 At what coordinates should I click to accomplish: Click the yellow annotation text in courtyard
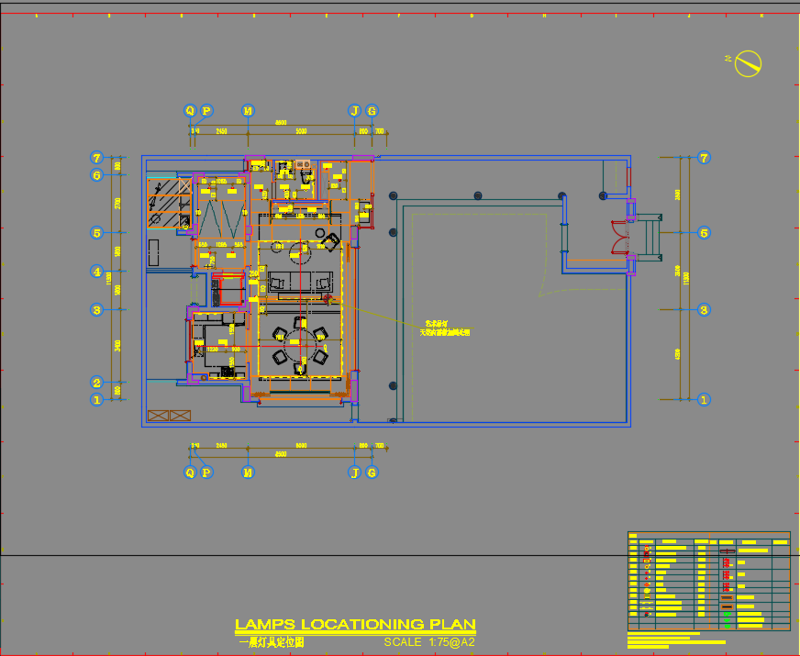(446, 328)
